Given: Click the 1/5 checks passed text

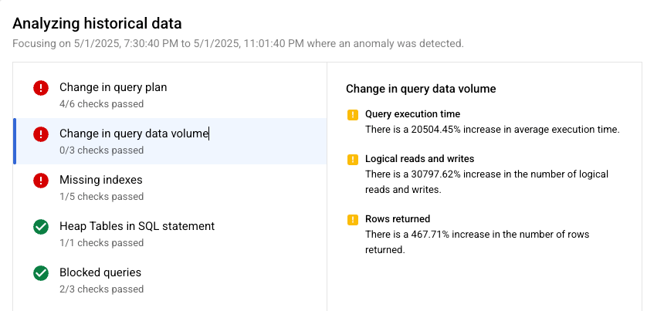Looking at the screenshot, I should coord(101,196).
